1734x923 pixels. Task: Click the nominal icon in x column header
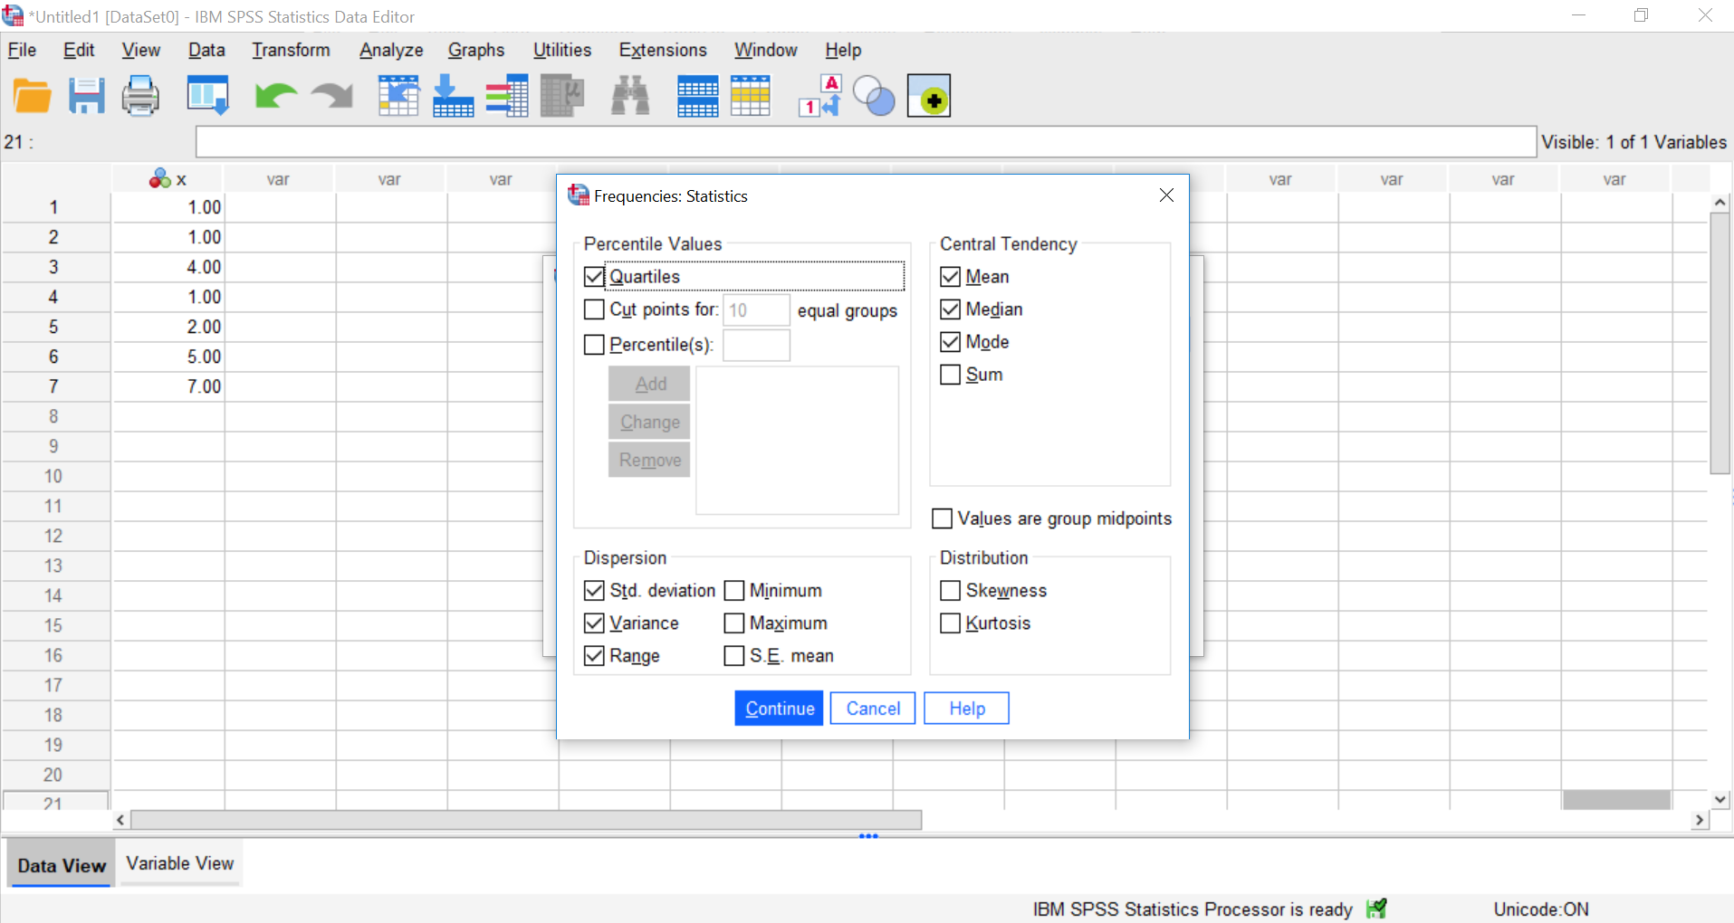tap(160, 178)
